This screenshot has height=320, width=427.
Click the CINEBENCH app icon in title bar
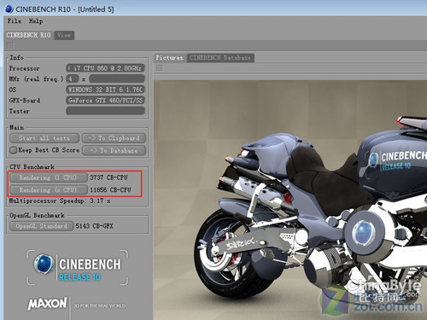(x=9, y=9)
